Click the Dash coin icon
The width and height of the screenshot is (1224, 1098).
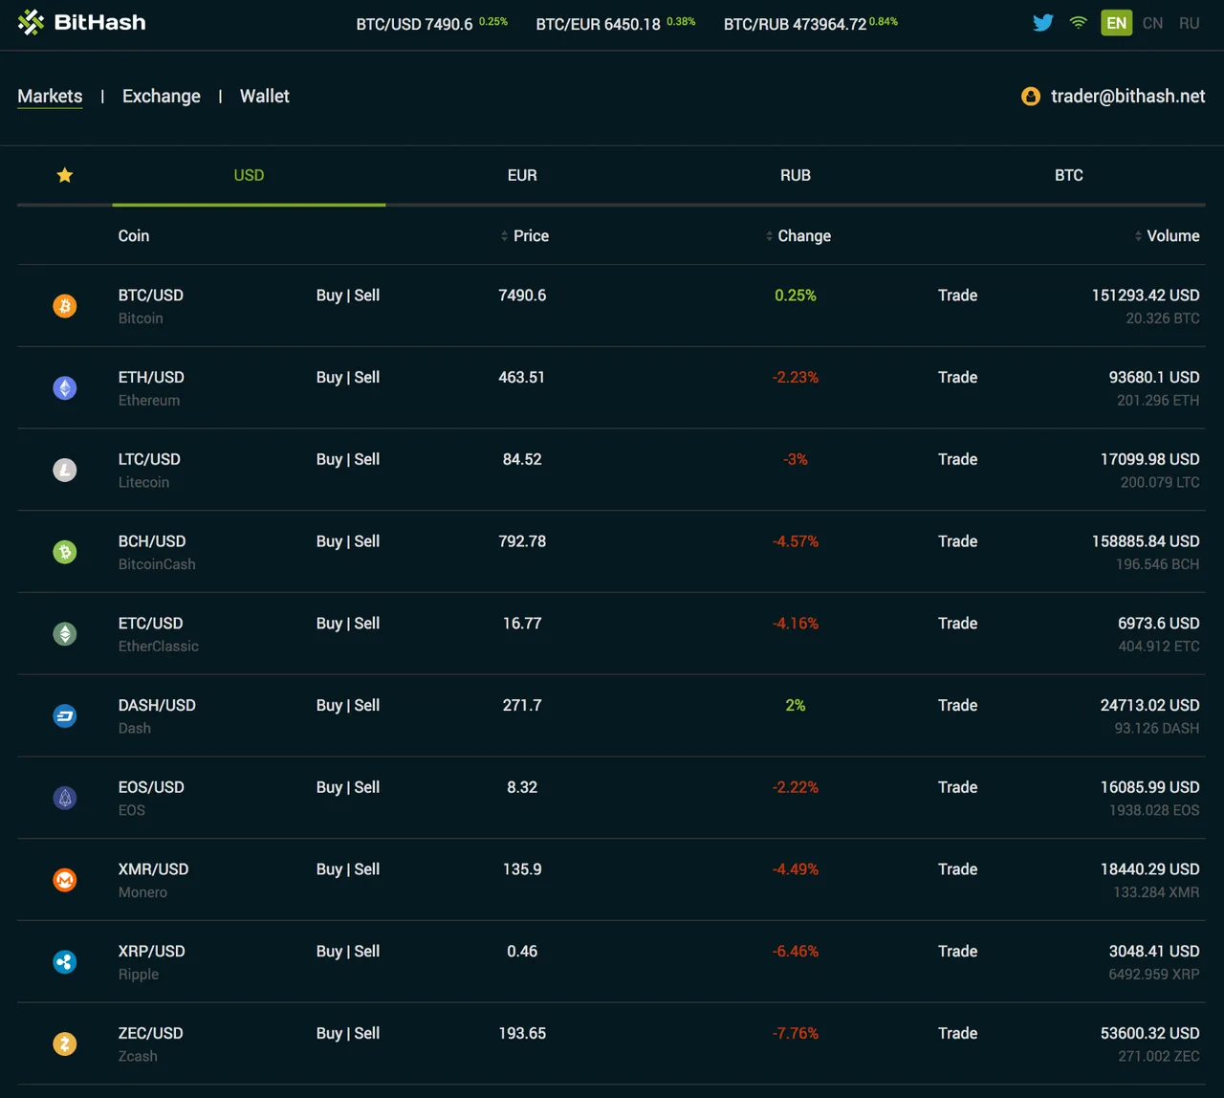(64, 715)
